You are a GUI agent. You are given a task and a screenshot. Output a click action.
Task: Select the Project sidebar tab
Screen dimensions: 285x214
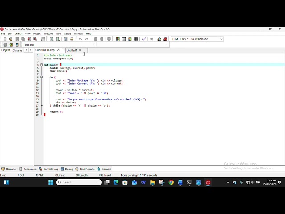click(x=6, y=50)
